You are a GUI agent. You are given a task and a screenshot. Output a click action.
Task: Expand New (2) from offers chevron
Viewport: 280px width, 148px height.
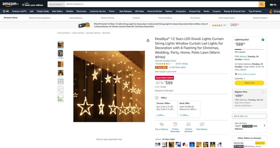[264, 125]
